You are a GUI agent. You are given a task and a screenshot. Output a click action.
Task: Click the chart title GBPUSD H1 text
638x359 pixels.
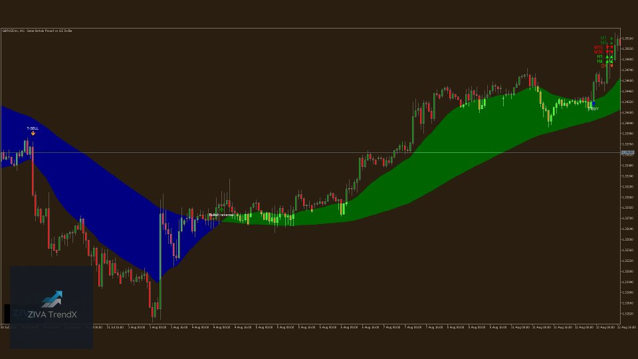[x=37, y=31]
